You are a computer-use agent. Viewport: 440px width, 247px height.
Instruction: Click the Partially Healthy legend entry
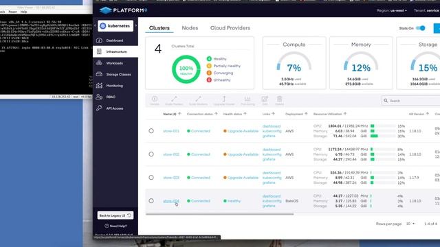point(223,66)
